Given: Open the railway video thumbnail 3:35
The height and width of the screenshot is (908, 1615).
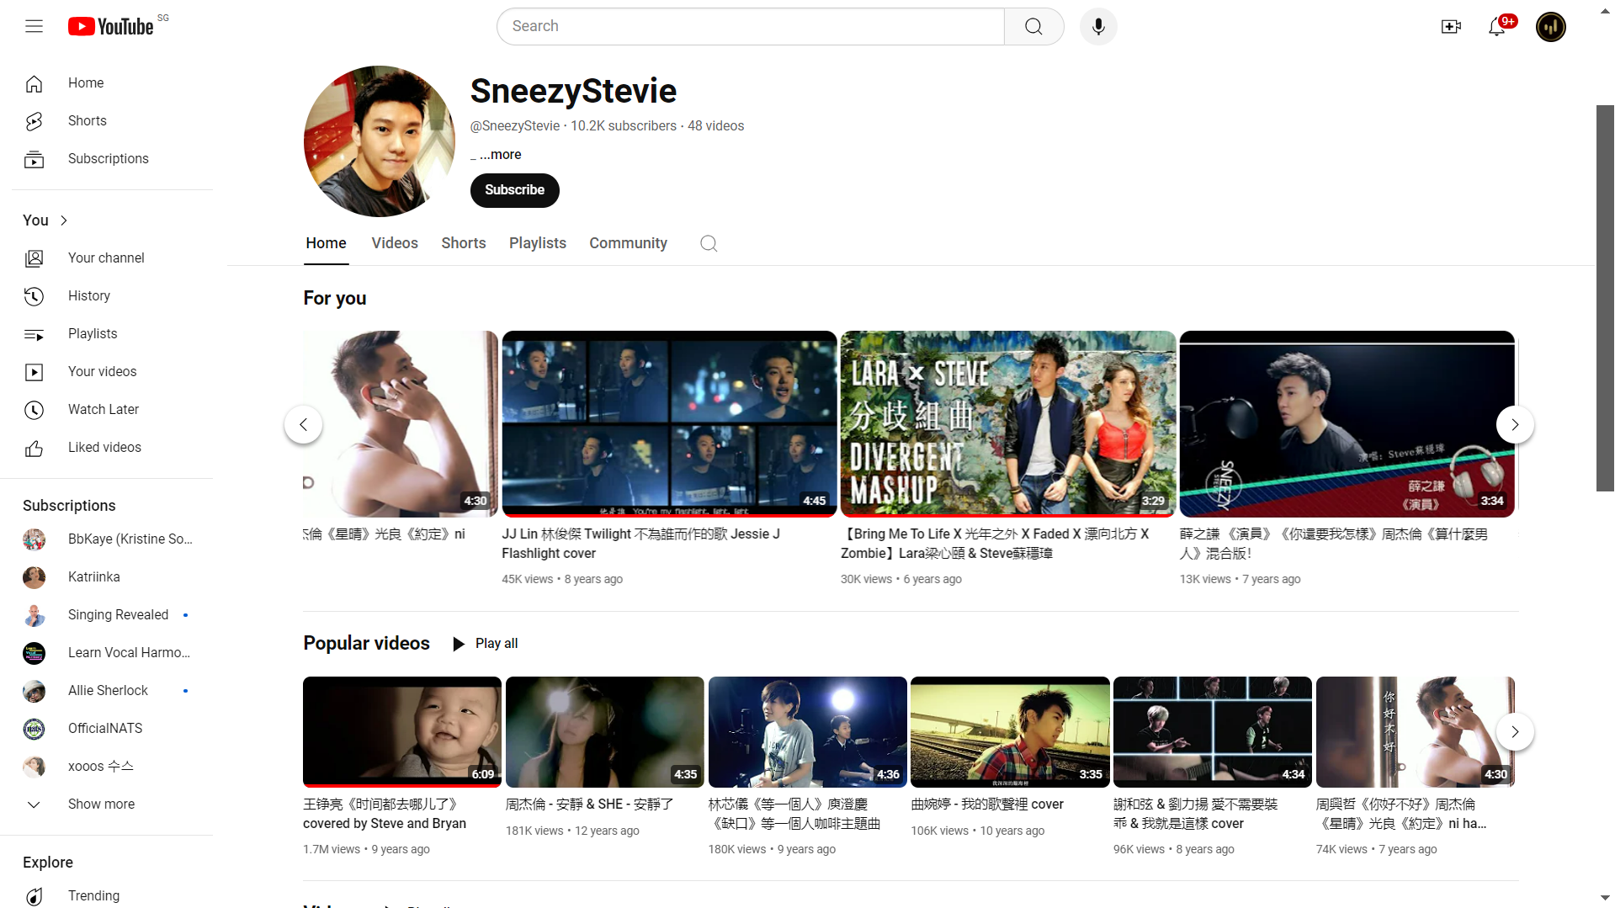Looking at the screenshot, I should [1009, 731].
